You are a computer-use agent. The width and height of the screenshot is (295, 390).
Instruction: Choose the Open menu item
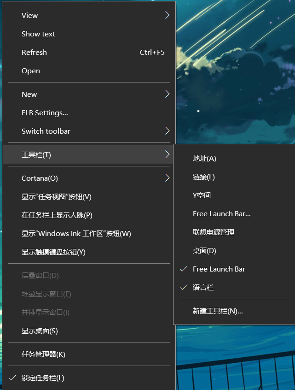pyautogui.click(x=31, y=71)
